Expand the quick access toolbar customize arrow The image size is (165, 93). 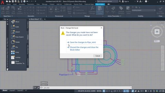[36, 1]
